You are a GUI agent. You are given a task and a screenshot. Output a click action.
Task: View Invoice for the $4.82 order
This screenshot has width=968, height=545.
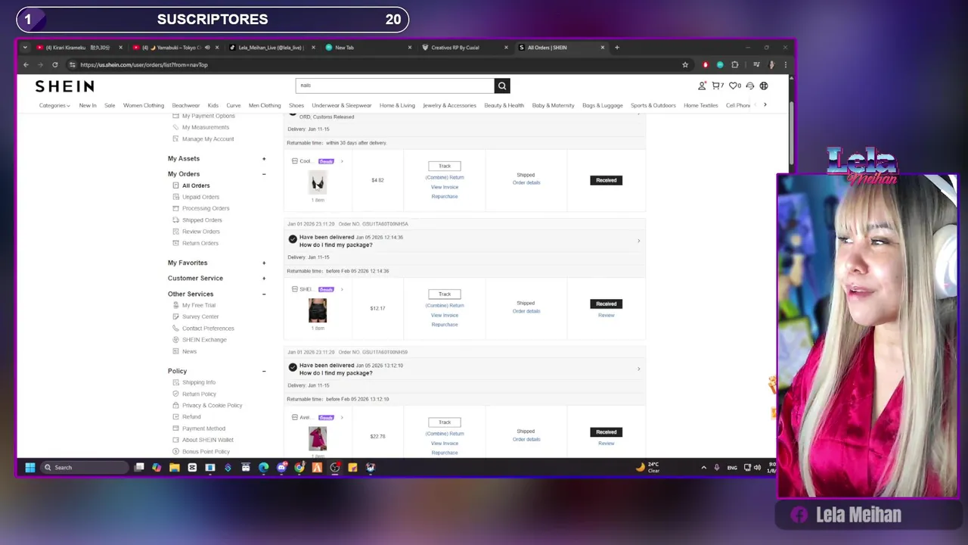coord(445,187)
